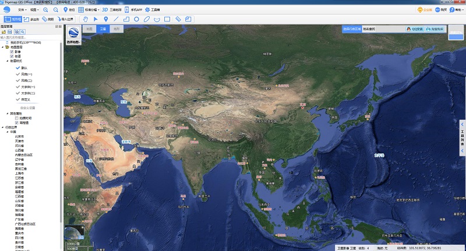The image size is (466, 251).
Task: Click the open folder icon in layer panel
Action: point(3,32)
